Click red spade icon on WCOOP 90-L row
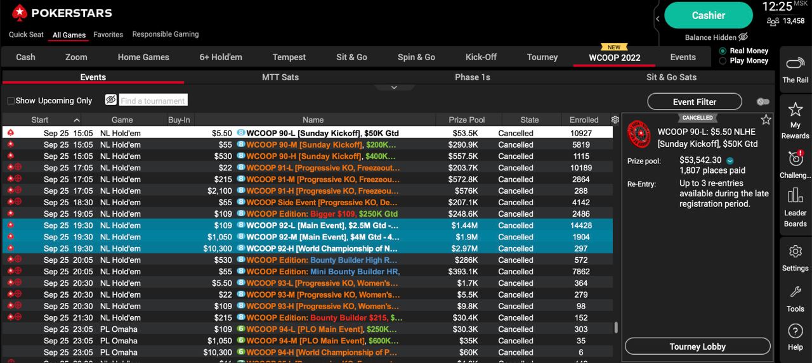 click(x=11, y=133)
